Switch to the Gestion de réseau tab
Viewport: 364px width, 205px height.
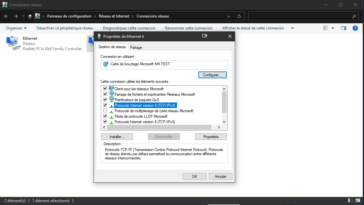[x=112, y=47]
